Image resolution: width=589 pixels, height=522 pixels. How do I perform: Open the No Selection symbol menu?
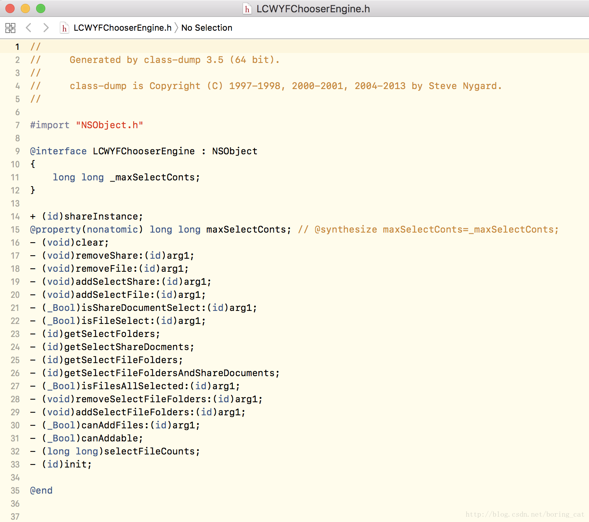(x=207, y=28)
